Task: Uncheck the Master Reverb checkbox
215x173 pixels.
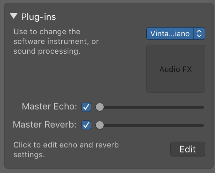Action: [86, 125]
